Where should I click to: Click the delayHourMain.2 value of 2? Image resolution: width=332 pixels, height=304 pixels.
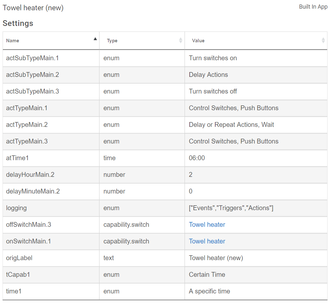pyautogui.click(x=191, y=175)
